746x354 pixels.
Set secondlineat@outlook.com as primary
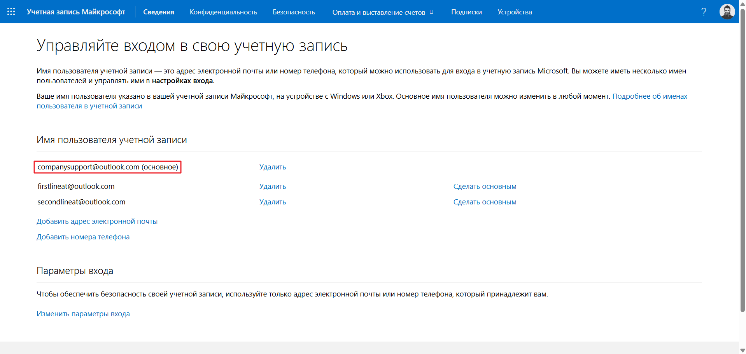click(485, 202)
